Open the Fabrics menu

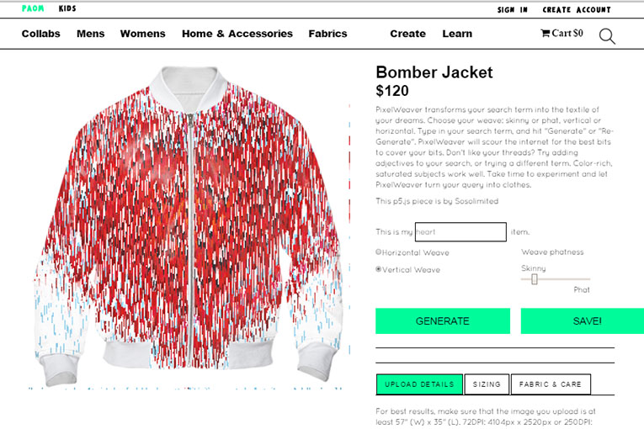point(327,34)
